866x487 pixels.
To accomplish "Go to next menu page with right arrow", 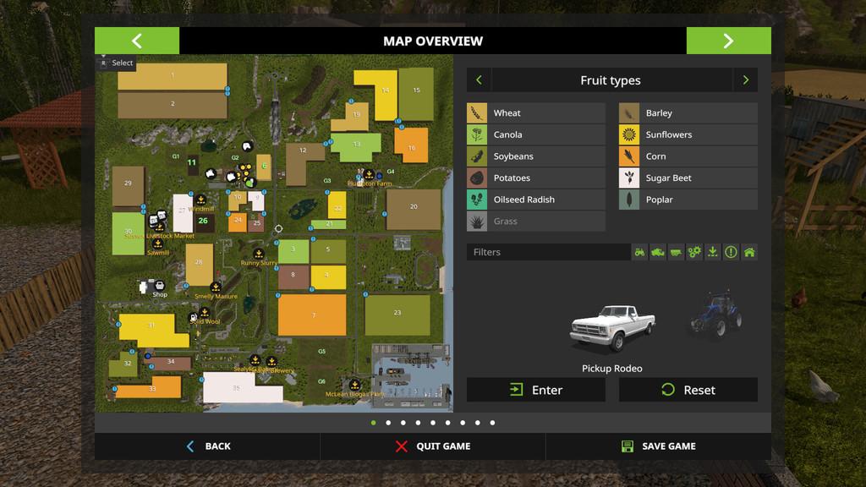I will (x=728, y=41).
